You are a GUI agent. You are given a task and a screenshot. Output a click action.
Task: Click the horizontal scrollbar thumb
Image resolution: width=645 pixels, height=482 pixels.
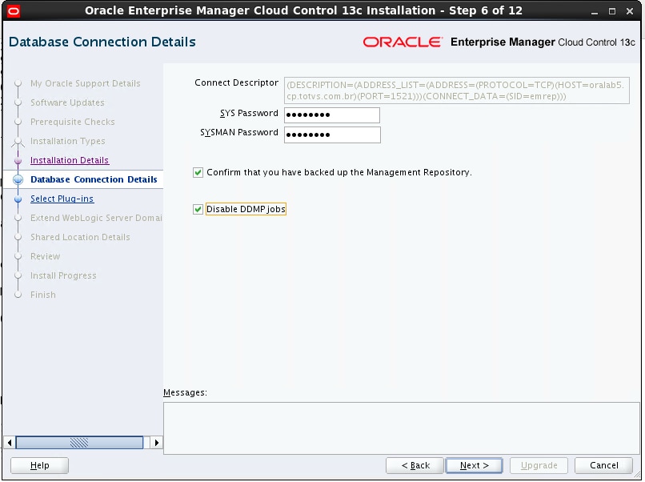pyautogui.click(x=80, y=442)
